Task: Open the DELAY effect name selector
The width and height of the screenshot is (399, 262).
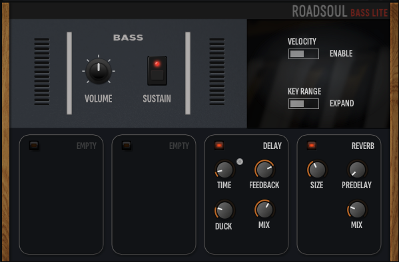Action: click(272, 146)
